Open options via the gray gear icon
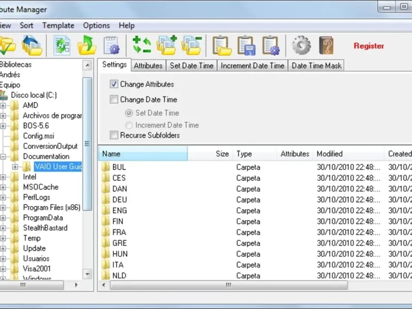The width and height of the screenshot is (412, 309). pos(301,45)
